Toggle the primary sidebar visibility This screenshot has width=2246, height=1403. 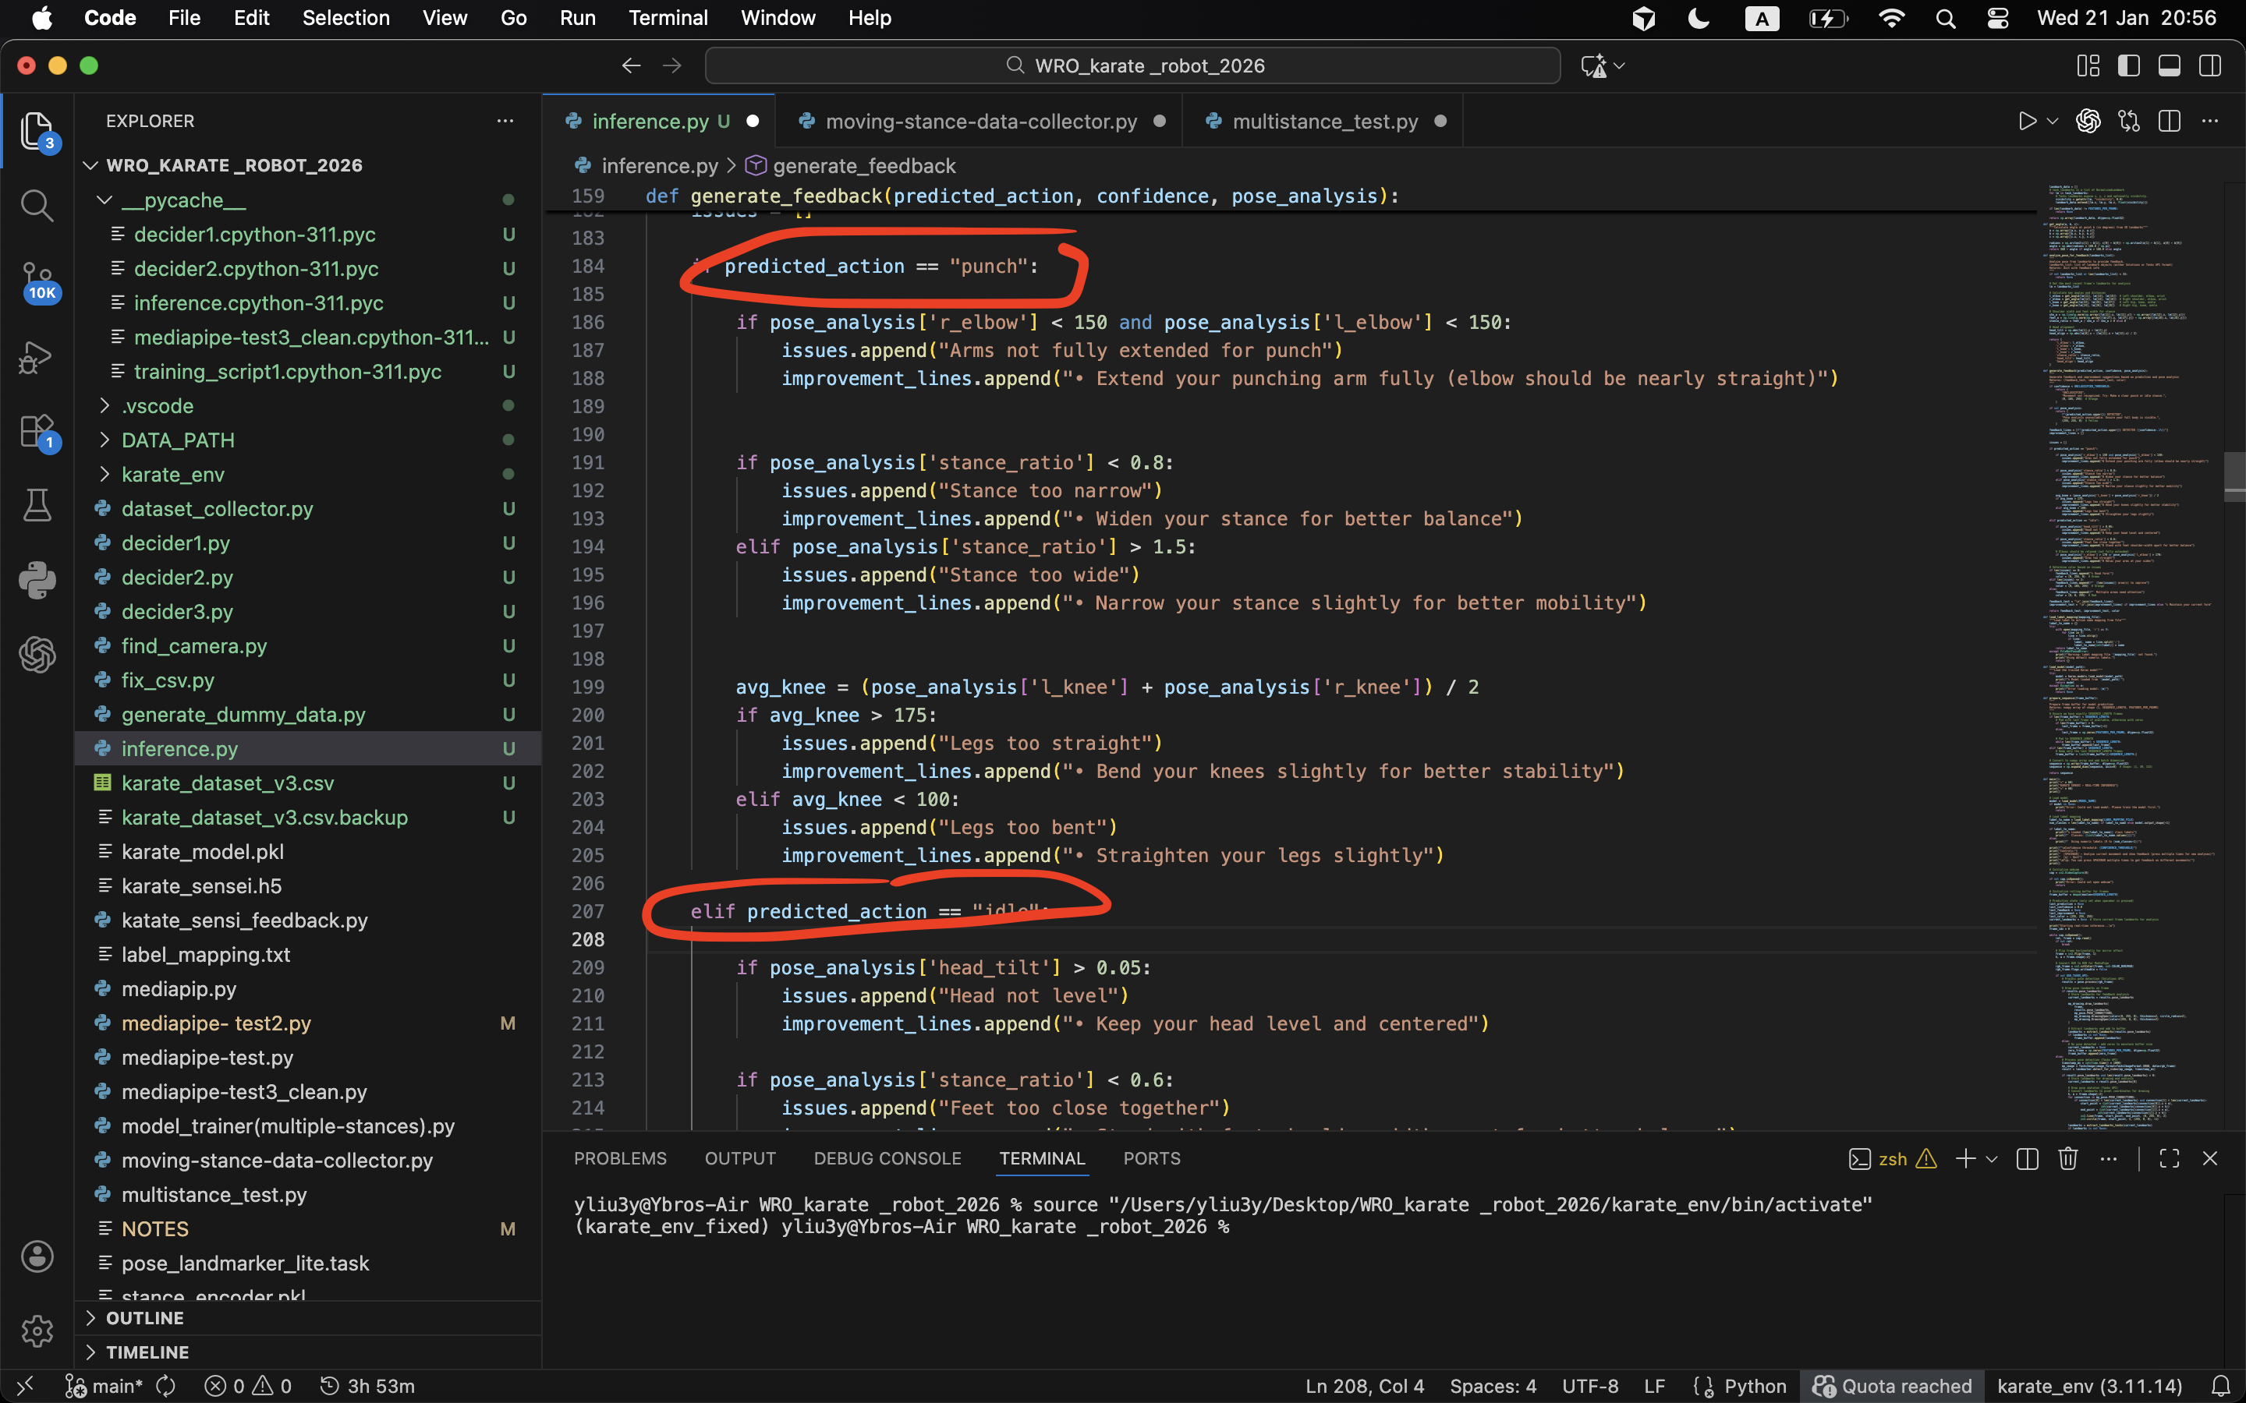click(x=2128, y=66)
